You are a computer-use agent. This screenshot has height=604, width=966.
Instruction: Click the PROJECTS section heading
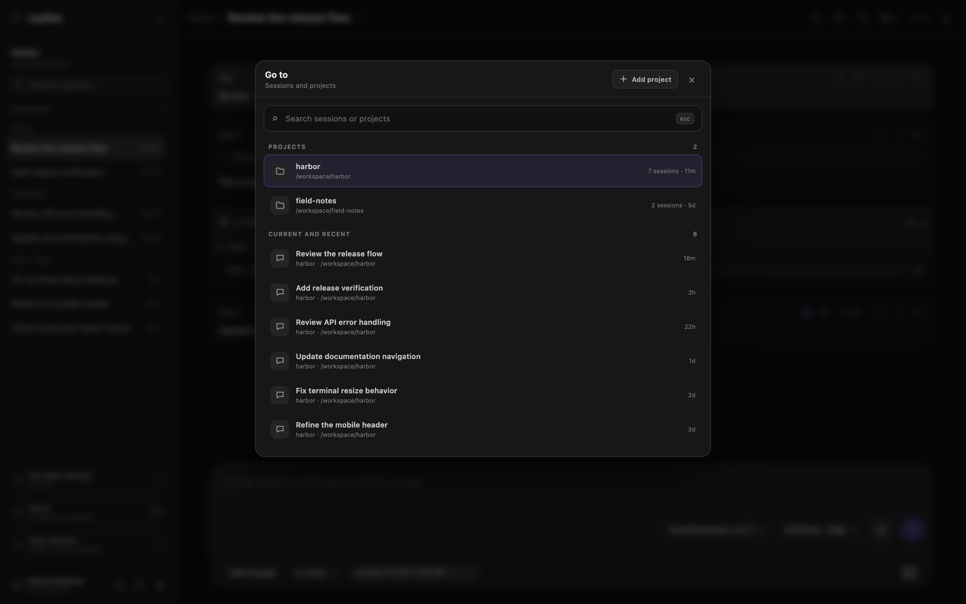click(x=286, y=147)
